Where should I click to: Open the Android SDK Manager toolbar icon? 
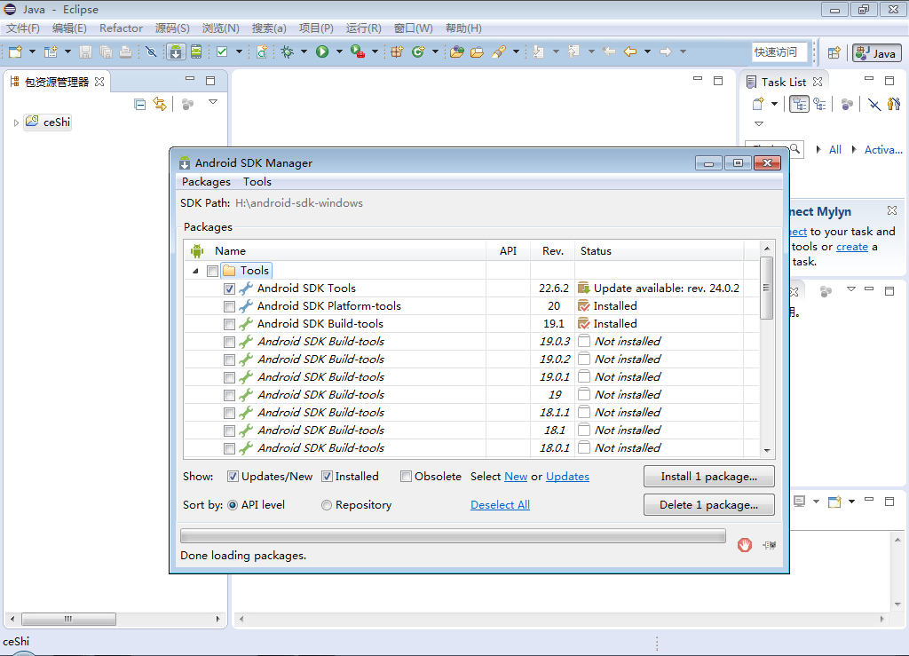tap(175, 52)
